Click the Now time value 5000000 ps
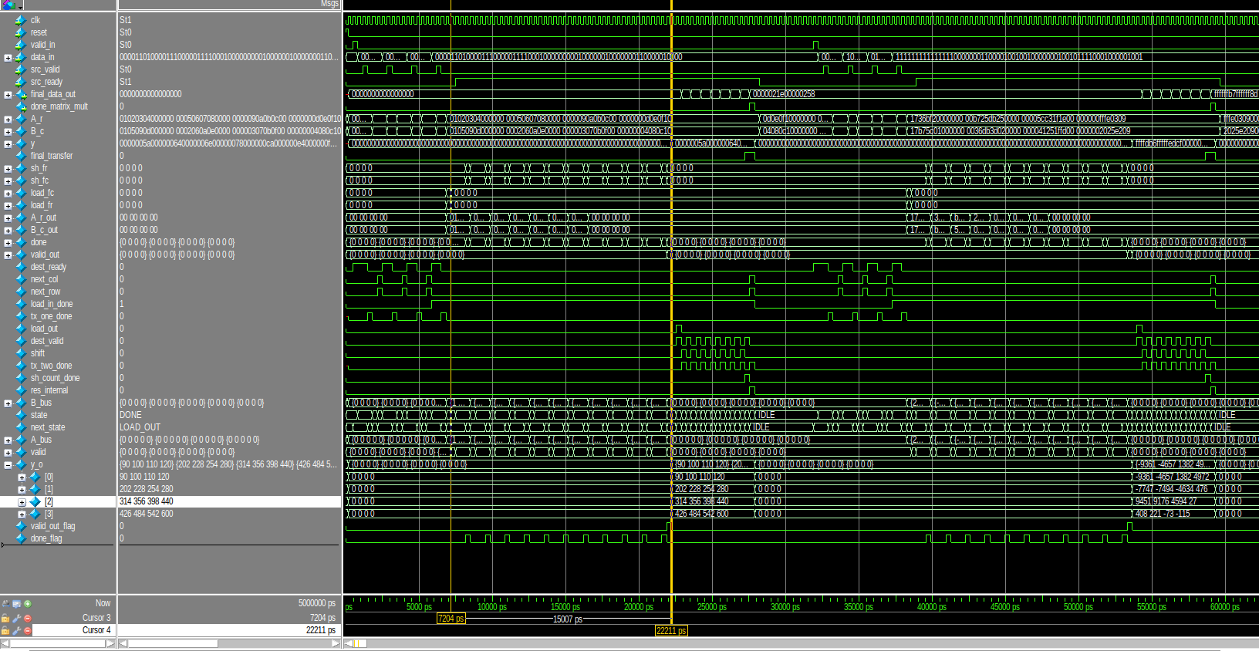This screenshot has width=1259, height=651. point(317,603)
